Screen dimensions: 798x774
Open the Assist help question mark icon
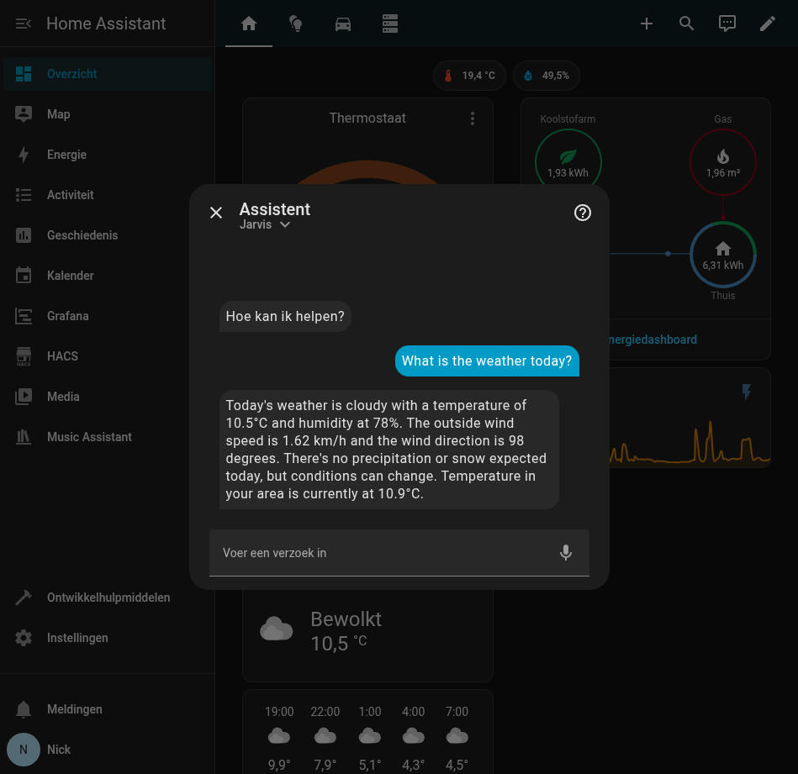582,213
